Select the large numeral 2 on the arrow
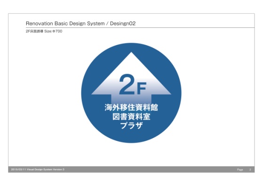The width and height of the screenshot is (263, 186). click(x=127, y=84)
